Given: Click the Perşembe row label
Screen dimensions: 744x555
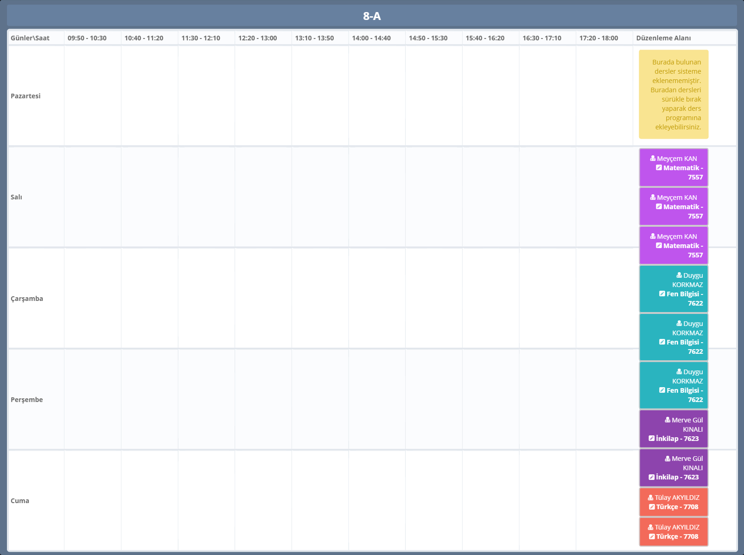Looking at the screenshot, I should pos(27,400).
